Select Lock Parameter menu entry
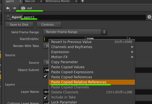 point(92,102)
